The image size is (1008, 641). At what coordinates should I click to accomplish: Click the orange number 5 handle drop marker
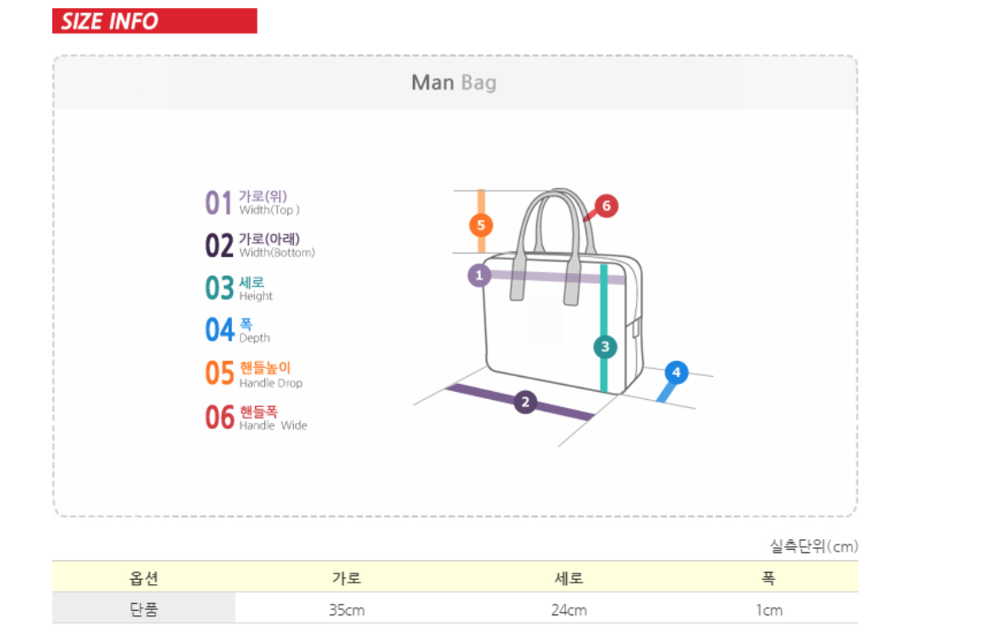[x=481, y=224]
